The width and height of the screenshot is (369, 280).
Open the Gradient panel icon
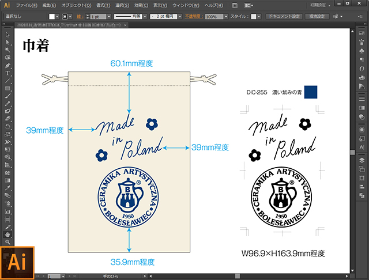tap(362, 108)
